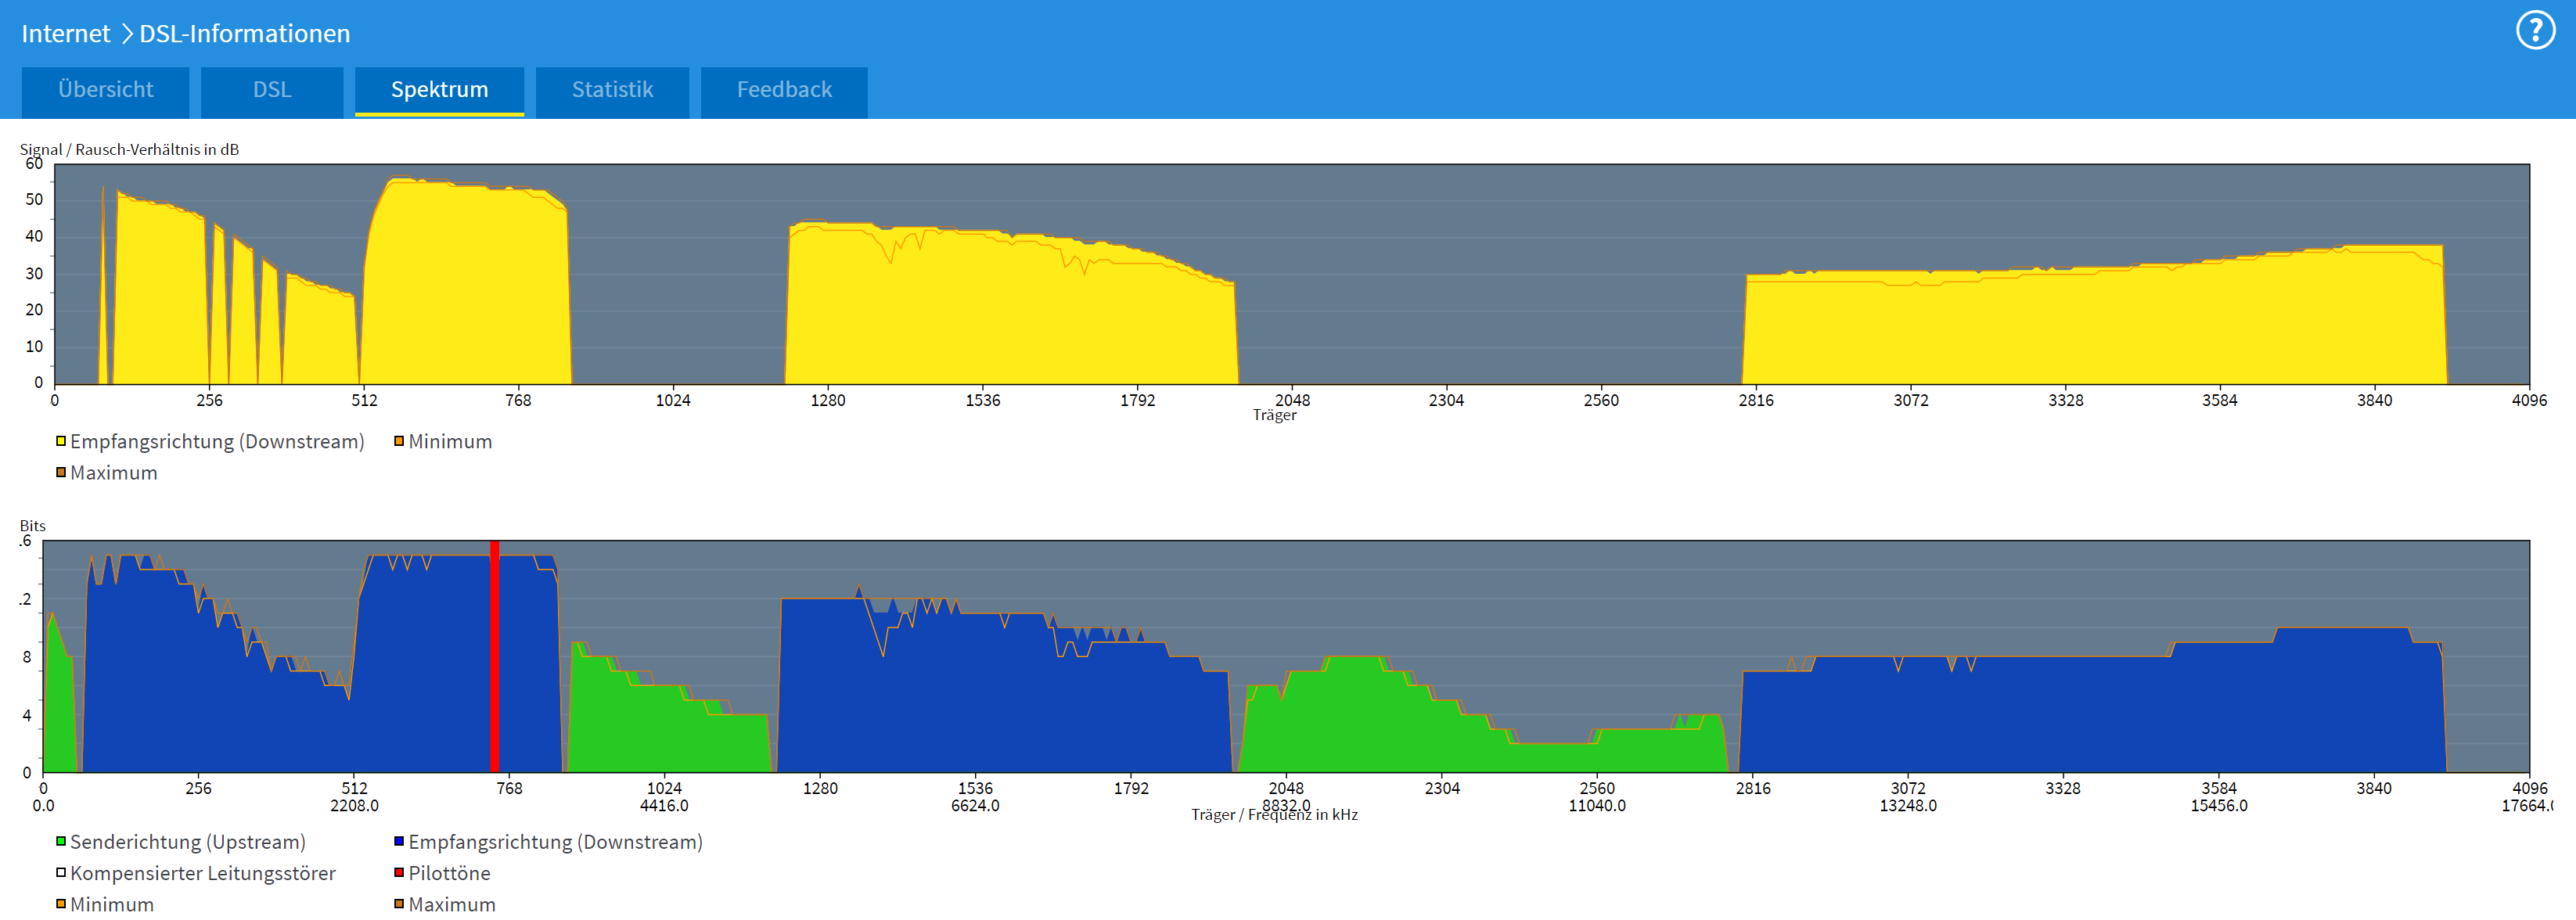
Task: Click green Senderichtung (Upstream) legend swatch
Action: [x=61, y=842]
